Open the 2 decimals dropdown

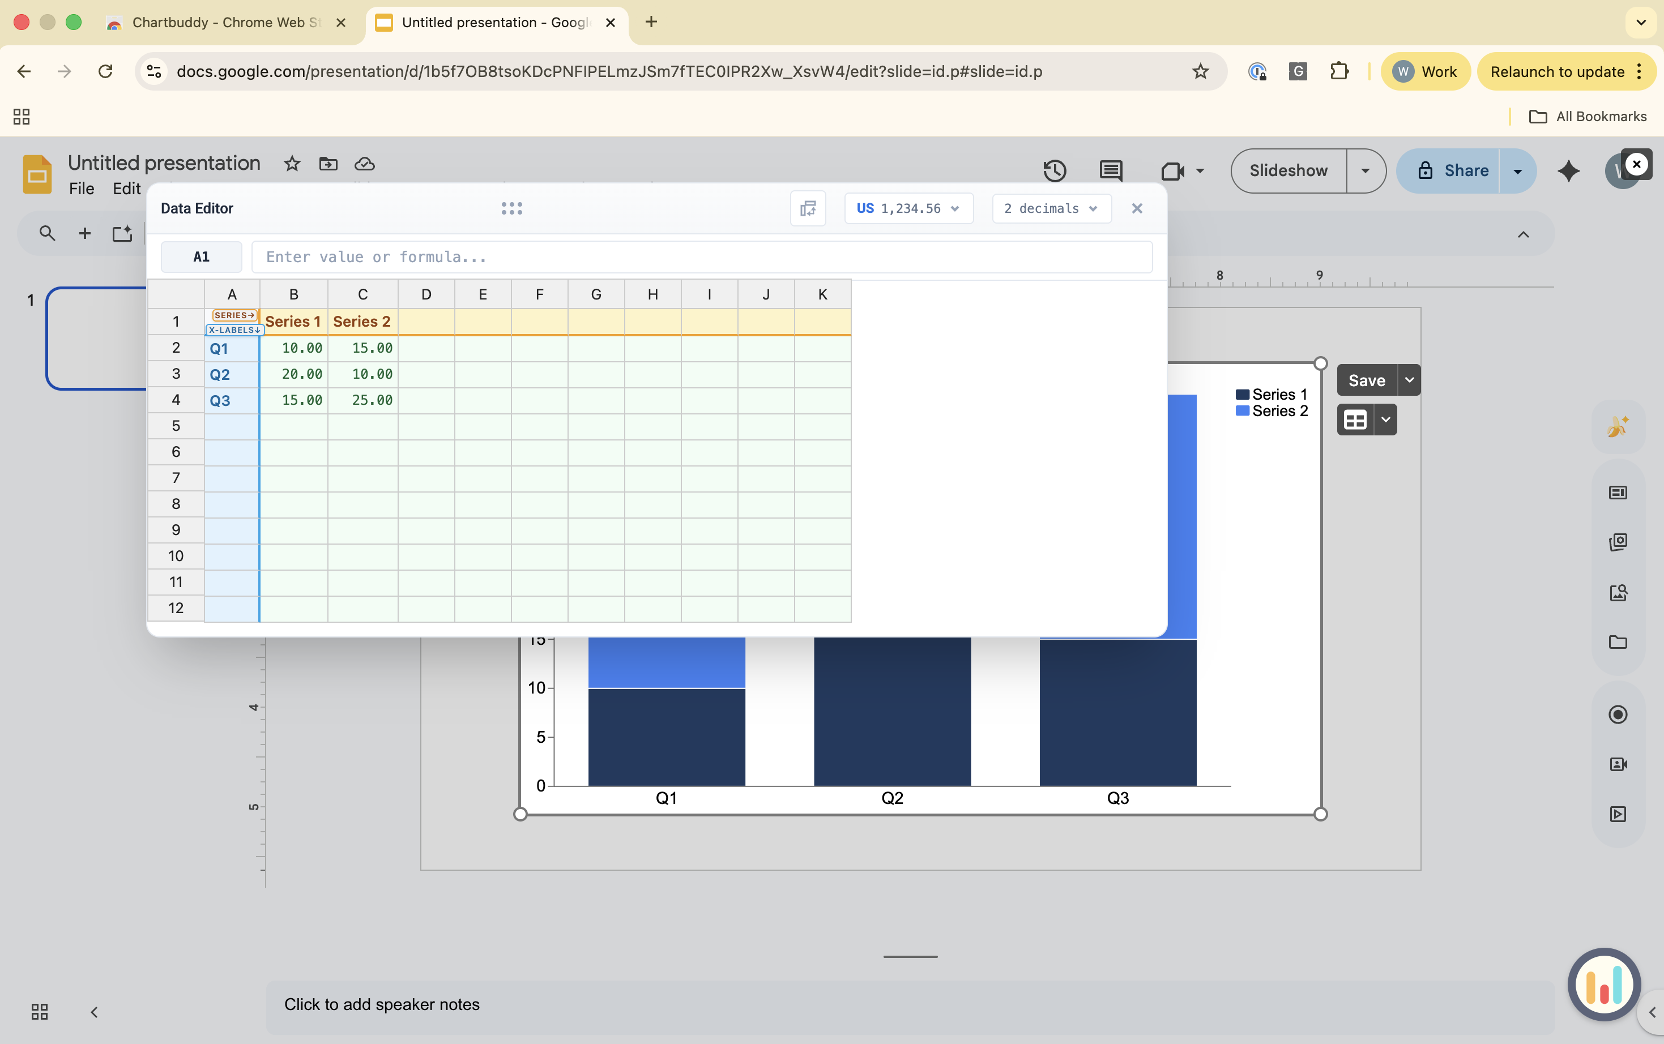pyautogui.click(x=1050, y=208)
